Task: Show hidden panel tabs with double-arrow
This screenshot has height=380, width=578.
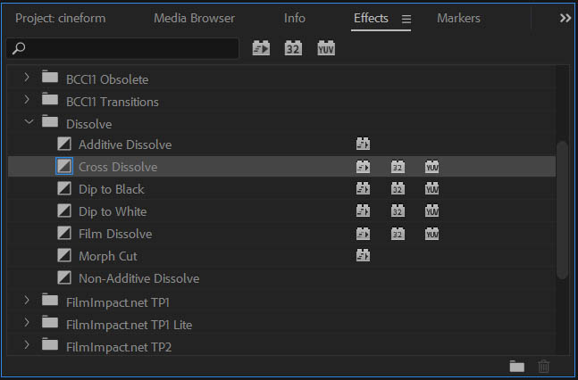Action: (x=565, y=18)
